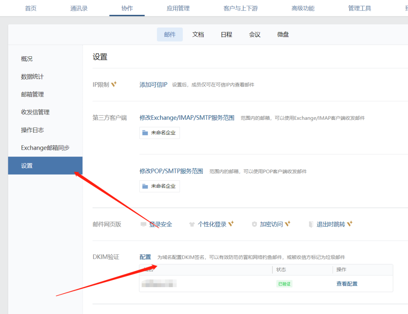Click the 添加可信IP link
Image resolution: width=408 pixels, height=314 pixels.
tap(153, 85)
